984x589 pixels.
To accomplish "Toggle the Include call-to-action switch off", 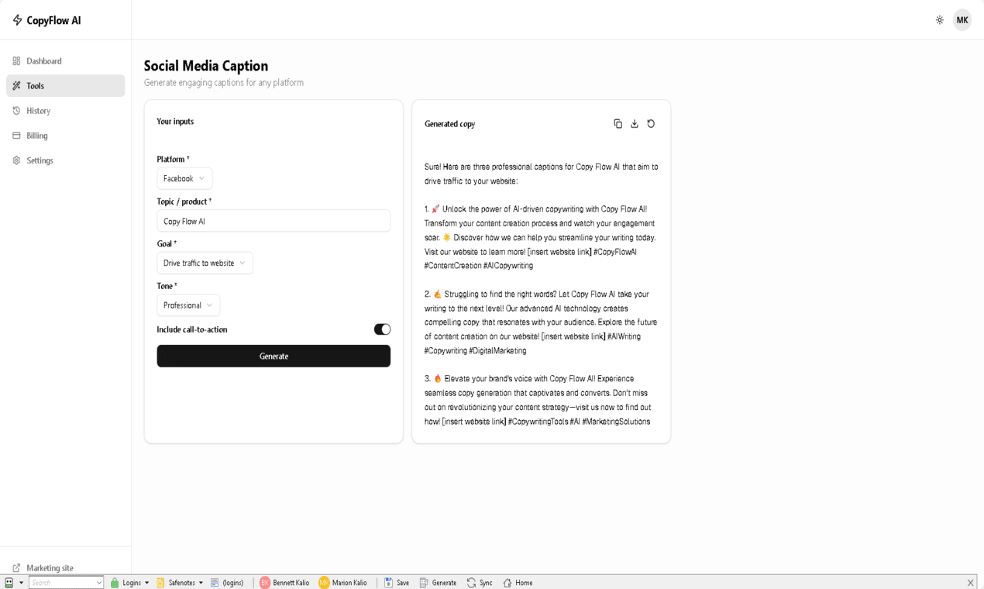I will coord(381,329).
